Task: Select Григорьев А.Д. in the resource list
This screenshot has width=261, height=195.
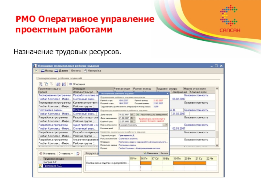Action: [62, 166]
